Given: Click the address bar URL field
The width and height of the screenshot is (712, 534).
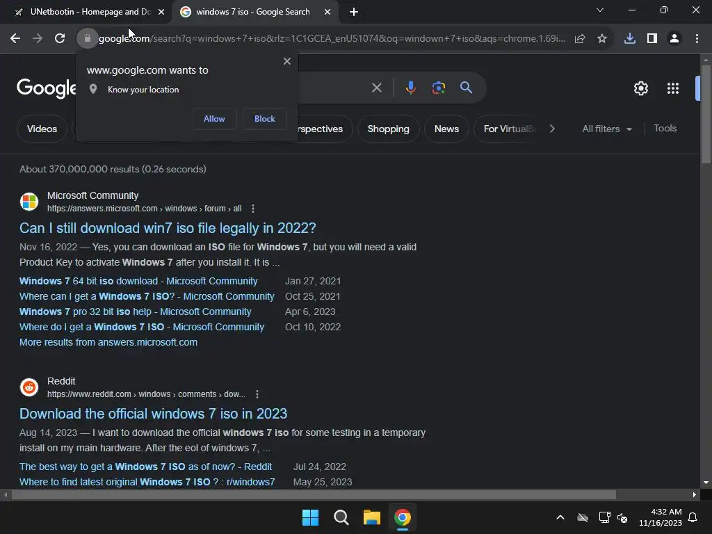Looking at the screenshot, I should 332,39.
